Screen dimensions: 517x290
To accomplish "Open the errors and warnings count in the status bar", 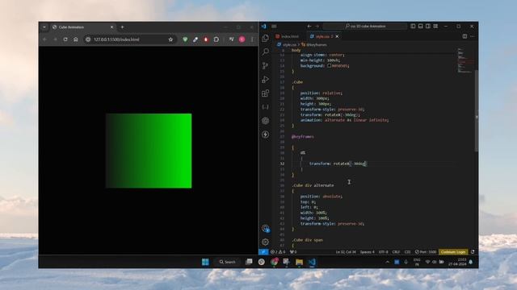I will pos(278,252).
